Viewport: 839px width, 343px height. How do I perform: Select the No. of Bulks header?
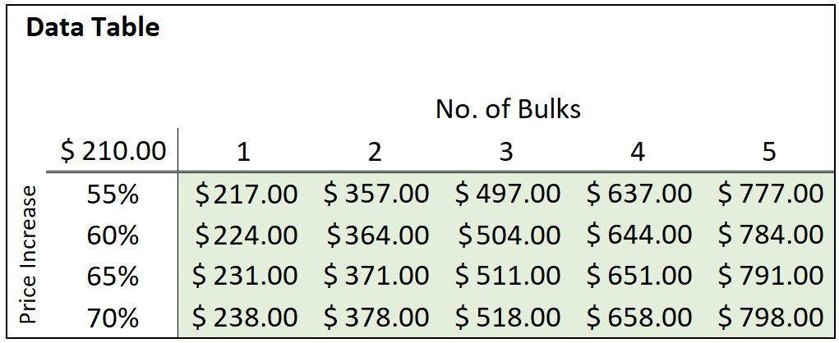(x=508, y=109)
